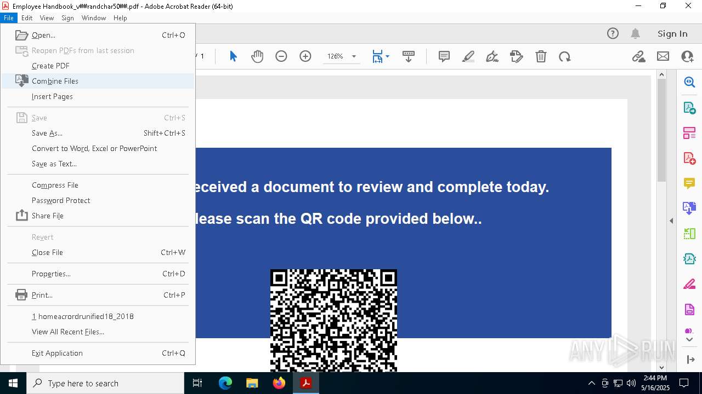702x394 pixels.
Task: Open Export PDF tool in right pane
Action: (x=689, y=108)
